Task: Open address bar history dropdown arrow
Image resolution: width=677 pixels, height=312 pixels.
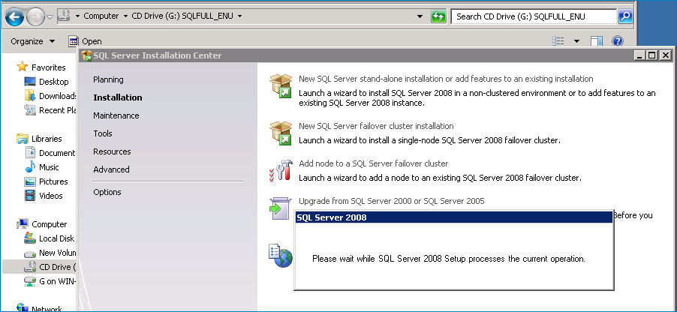Action: (420, 16)
